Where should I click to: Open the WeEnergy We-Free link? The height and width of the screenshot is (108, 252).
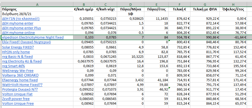[x=18, y=71]
